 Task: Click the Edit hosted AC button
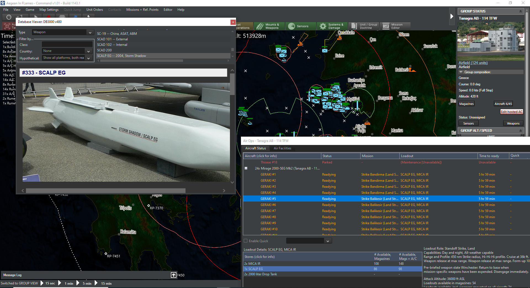coord(512,112)
